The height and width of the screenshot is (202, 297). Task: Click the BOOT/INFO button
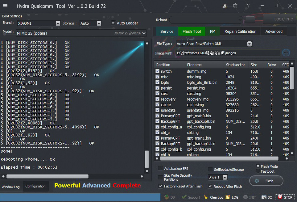[280, 19]
